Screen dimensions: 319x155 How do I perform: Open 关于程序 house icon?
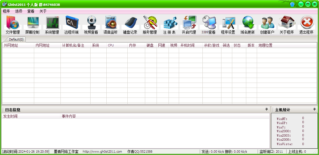[x=287, y=25]
